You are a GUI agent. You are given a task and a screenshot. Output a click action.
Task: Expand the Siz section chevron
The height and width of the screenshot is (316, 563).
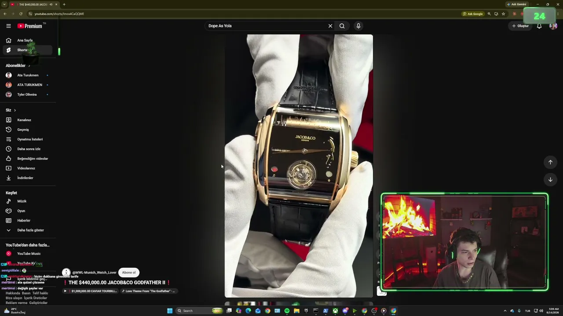[x=15, y=110]
